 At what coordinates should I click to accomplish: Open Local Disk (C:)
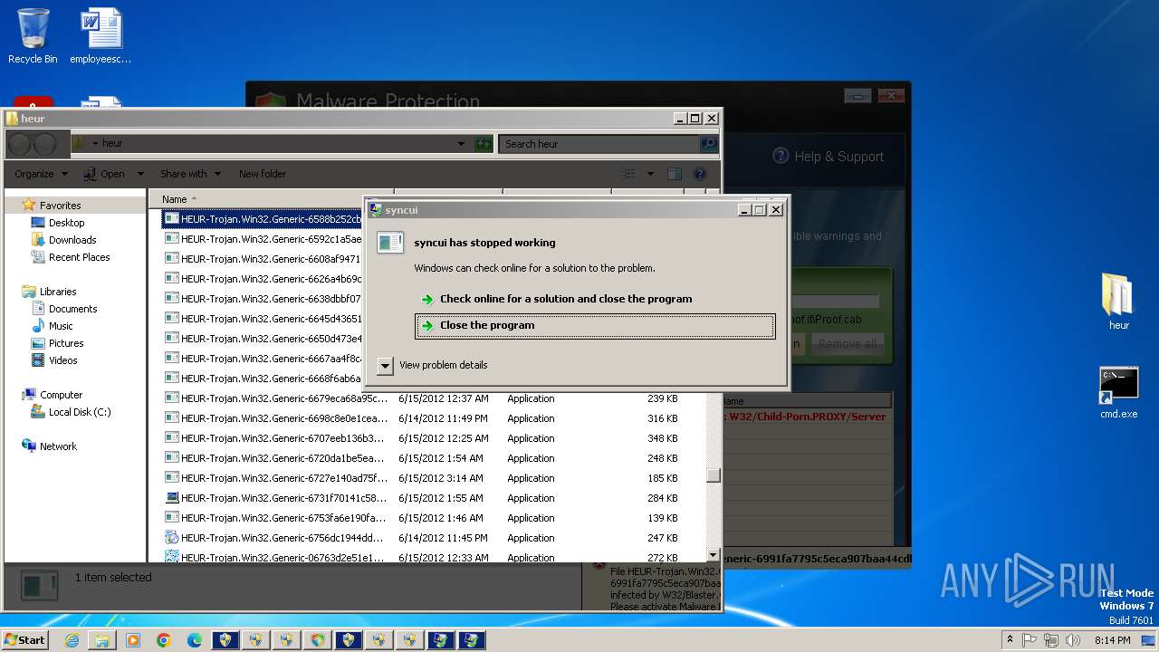pyautogui.click(x=80, y=412)
